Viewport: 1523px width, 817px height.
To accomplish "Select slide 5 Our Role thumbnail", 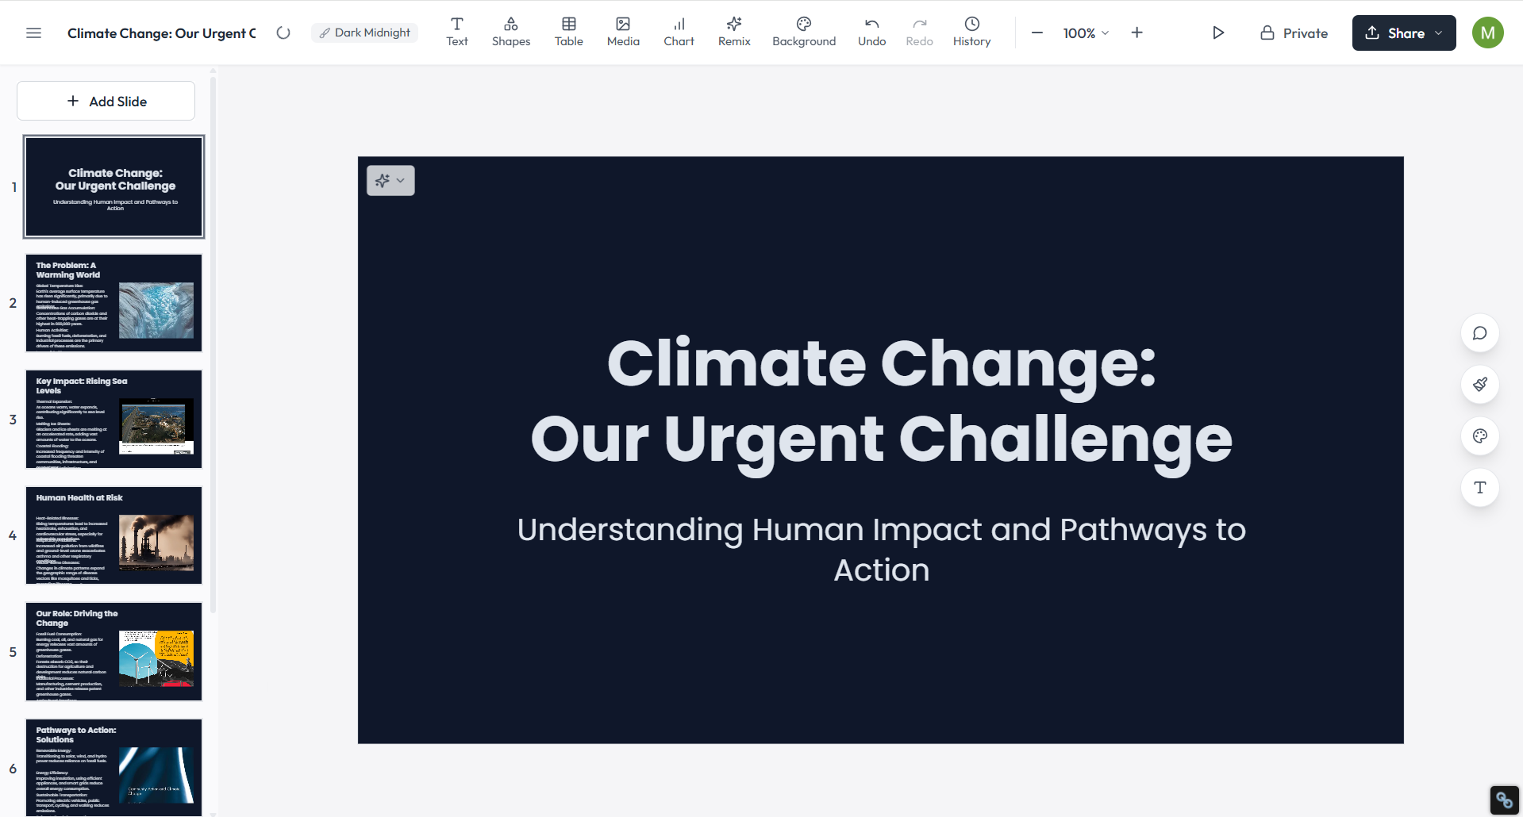I will pyautogui.click(x=114, y=651).
